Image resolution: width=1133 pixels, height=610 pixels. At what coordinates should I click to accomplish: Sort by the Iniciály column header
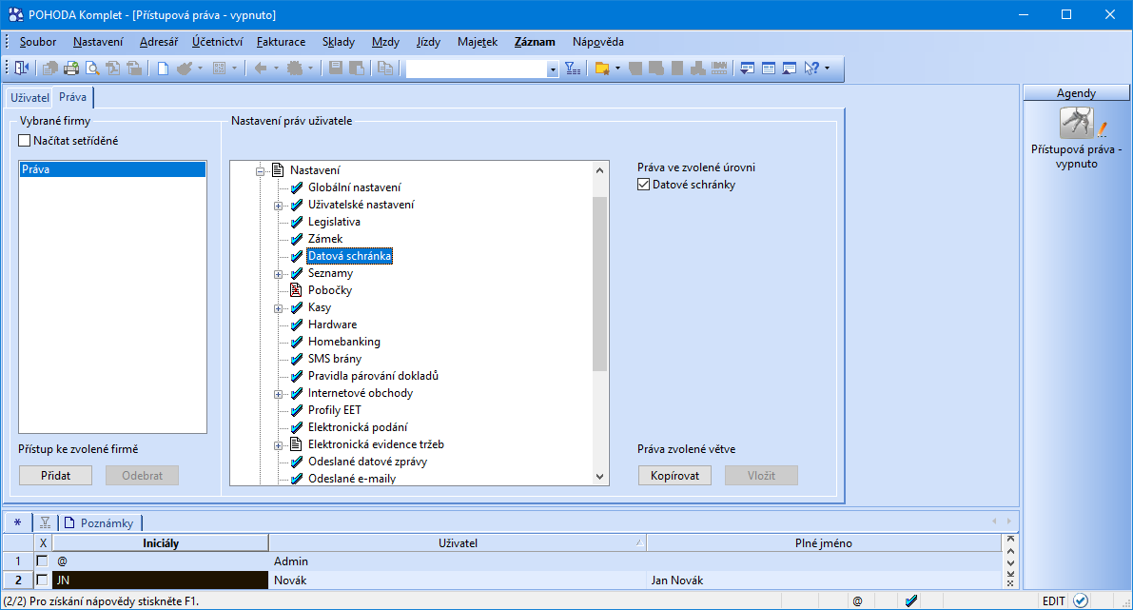(161, 542)
